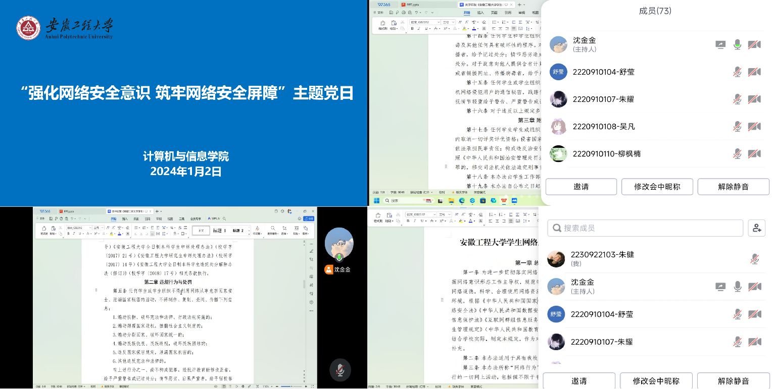
Task: Toggle the large round muted microphone button
Action: pos(340,370)
